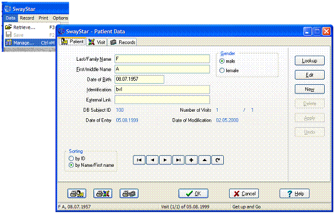Jump to last patient record

(179, 160)
